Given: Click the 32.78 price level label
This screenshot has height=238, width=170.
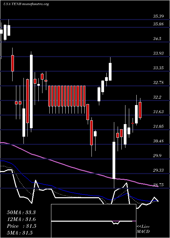Looking at the screenshot, I should coord(158,83).
